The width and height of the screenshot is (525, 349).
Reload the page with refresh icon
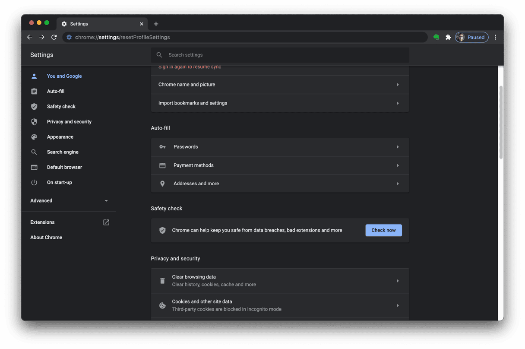click(x=54, y=37)
